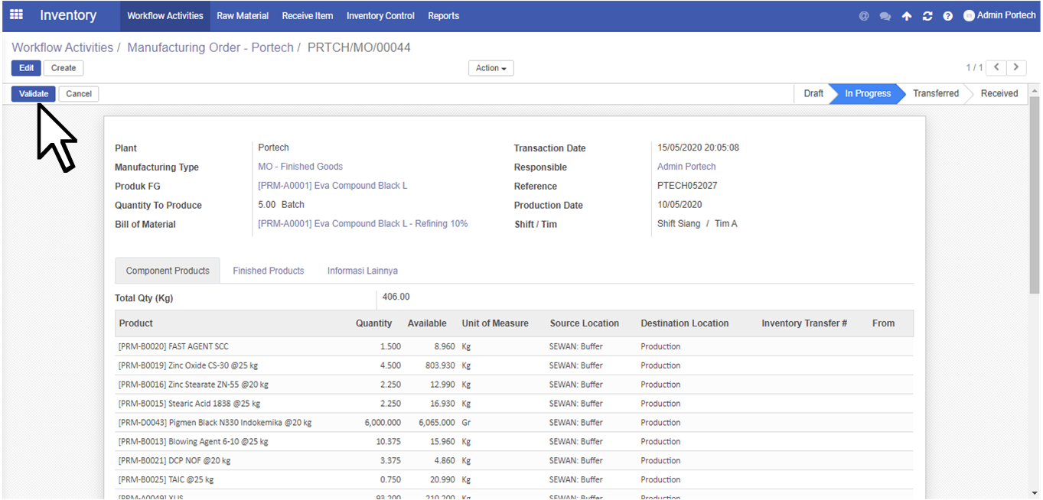Go to next record with right chevron

click(x=1016, y=67)
